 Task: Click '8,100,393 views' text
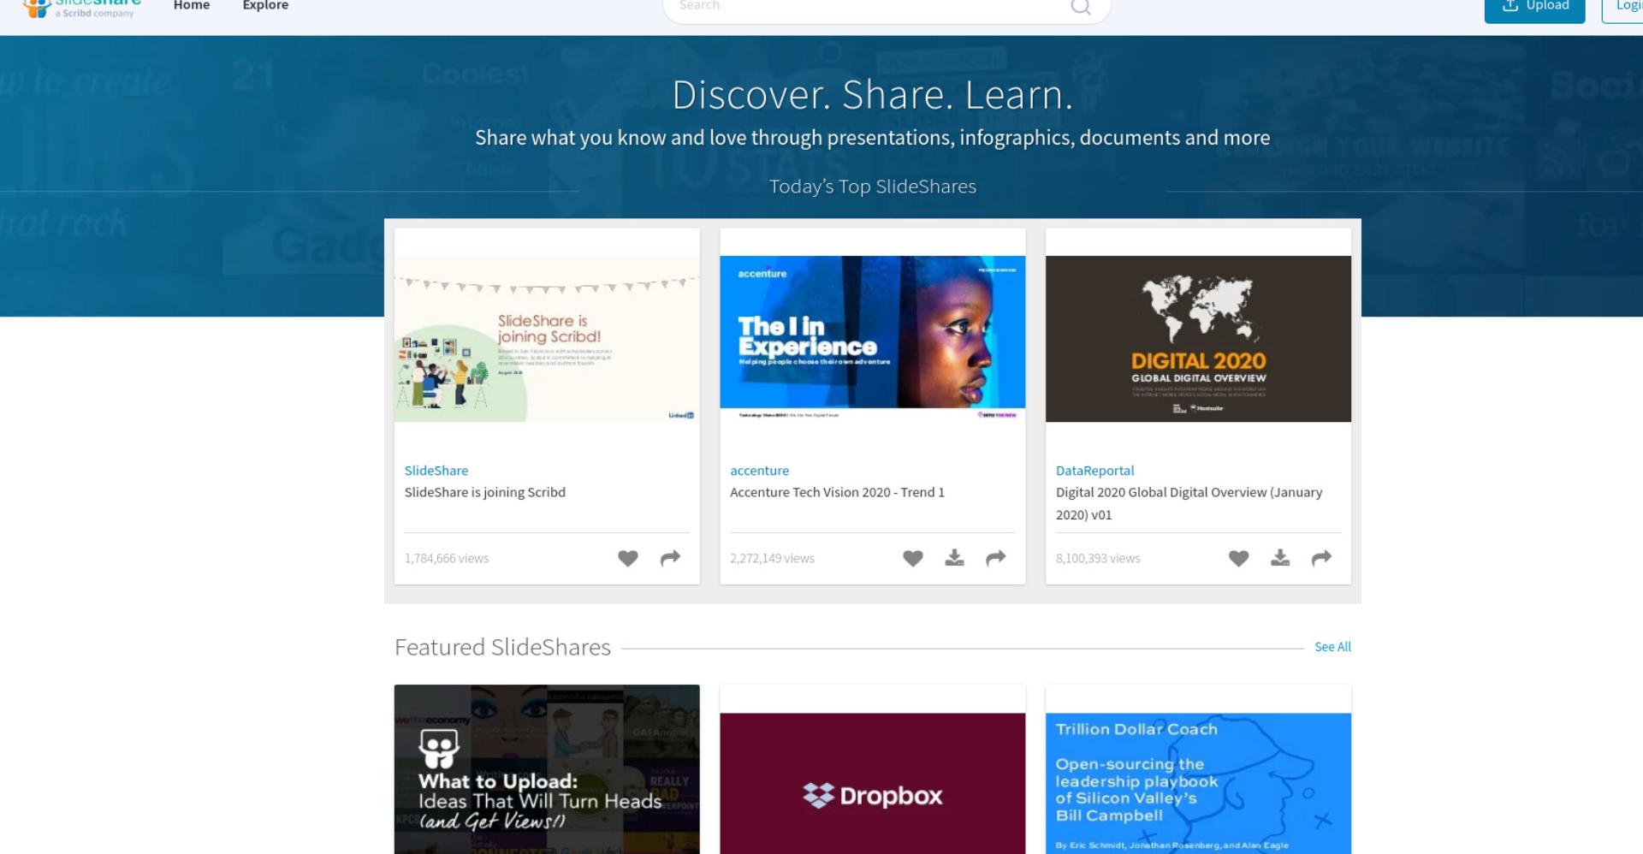pyautogui.click(x=1098, y=558)
